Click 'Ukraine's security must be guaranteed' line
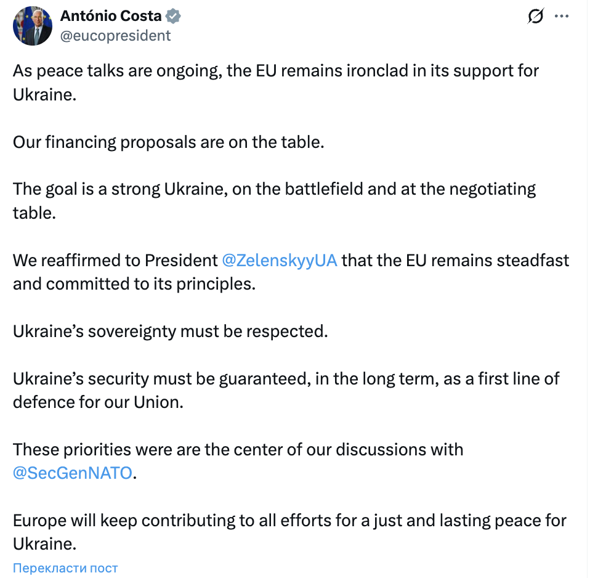Image resolution: width=590 pixels, height=578 pixels. point(160,378)
